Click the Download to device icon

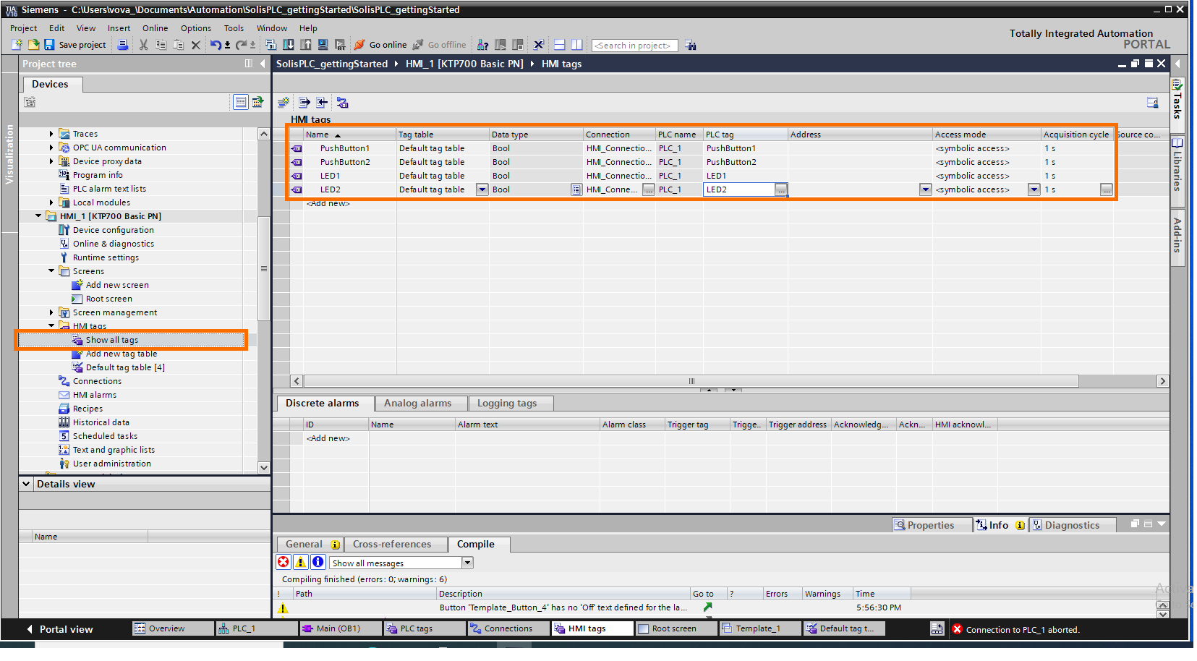(x=288, y=45)
